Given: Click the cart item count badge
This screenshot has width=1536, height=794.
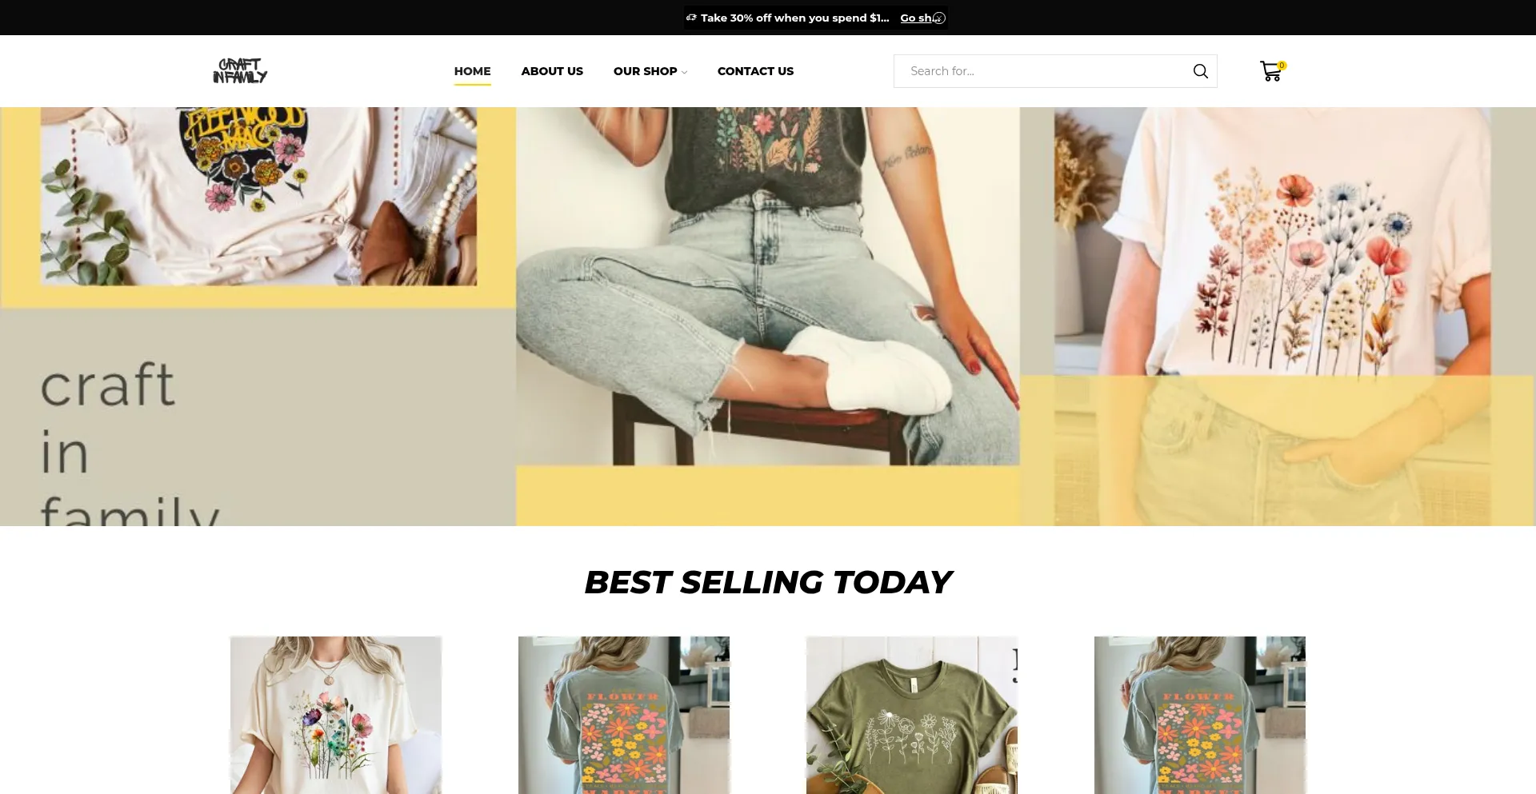Looking at the screenshot, I should pos(1282,66).
